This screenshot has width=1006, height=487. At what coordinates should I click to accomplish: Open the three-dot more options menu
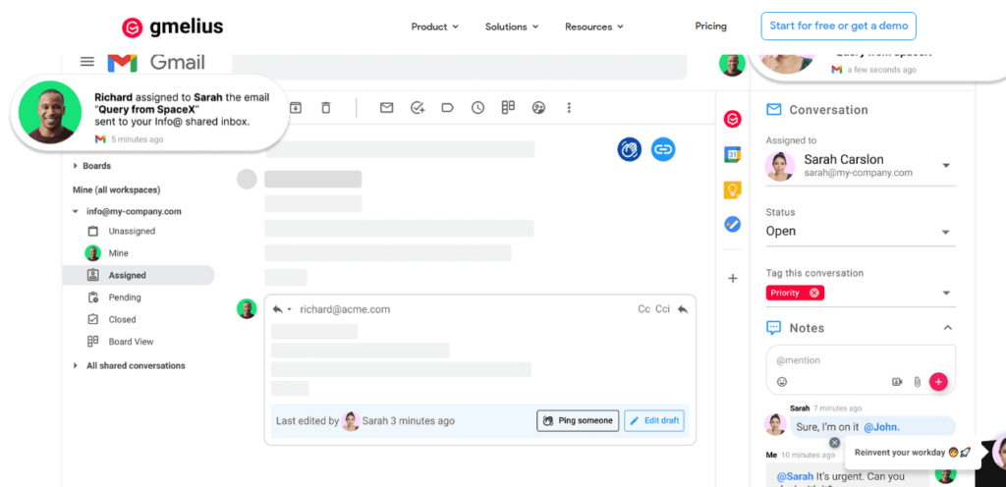click(569, 108)
